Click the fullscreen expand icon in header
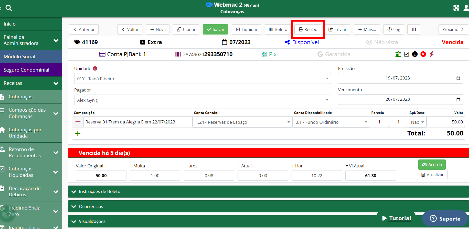The image size is (469, 229). point(456,8)
